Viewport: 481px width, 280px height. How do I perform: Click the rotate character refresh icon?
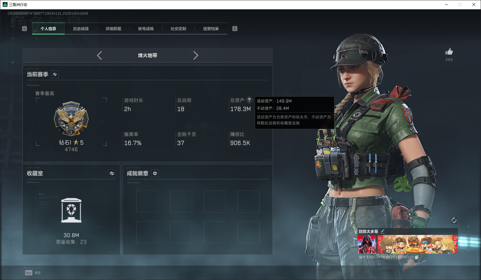(x=454, y=220)
